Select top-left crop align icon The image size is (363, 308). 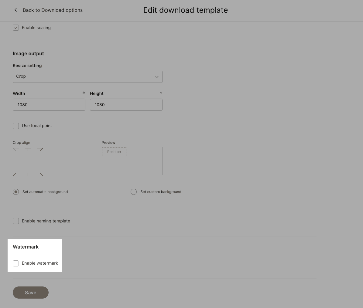16,151
